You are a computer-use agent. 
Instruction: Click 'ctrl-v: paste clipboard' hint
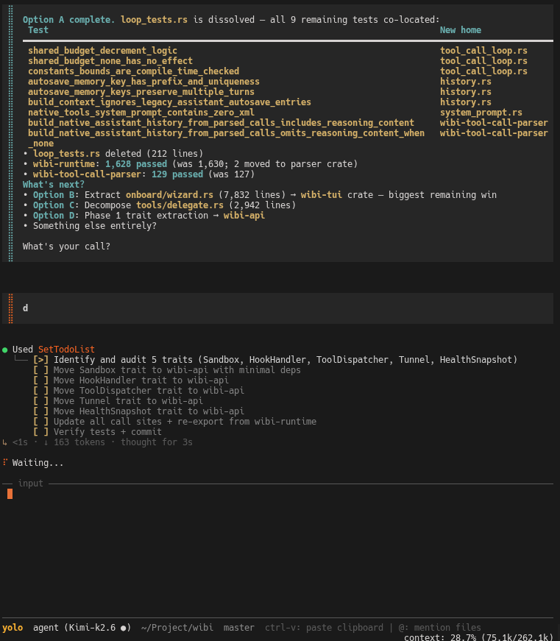click(x=324, y=628)
